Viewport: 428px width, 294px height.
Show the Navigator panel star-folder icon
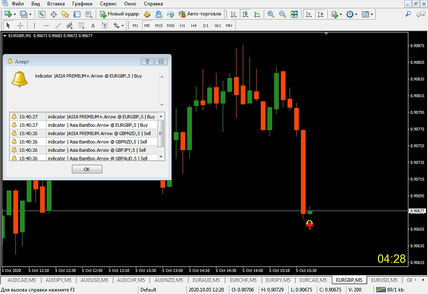(x=65, y=14)
